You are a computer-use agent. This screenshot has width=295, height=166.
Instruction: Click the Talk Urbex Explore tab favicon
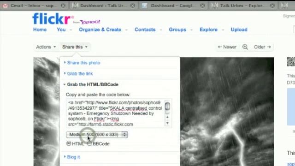pos(214,6)
